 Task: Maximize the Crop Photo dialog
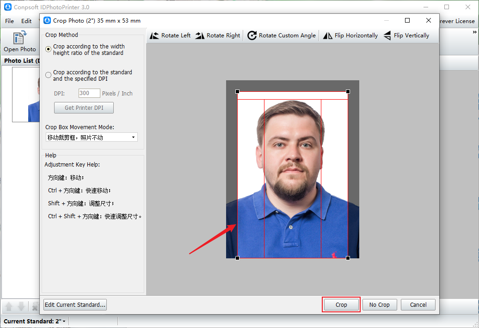click(x=407, y=20)
